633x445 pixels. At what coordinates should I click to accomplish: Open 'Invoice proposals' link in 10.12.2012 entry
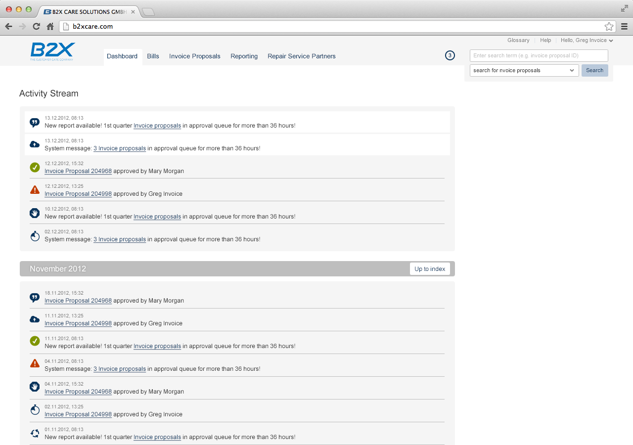point(157,217)
